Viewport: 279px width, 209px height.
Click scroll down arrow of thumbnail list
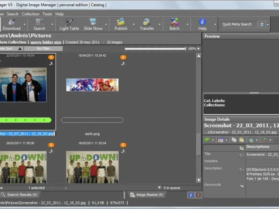[199, 180]
